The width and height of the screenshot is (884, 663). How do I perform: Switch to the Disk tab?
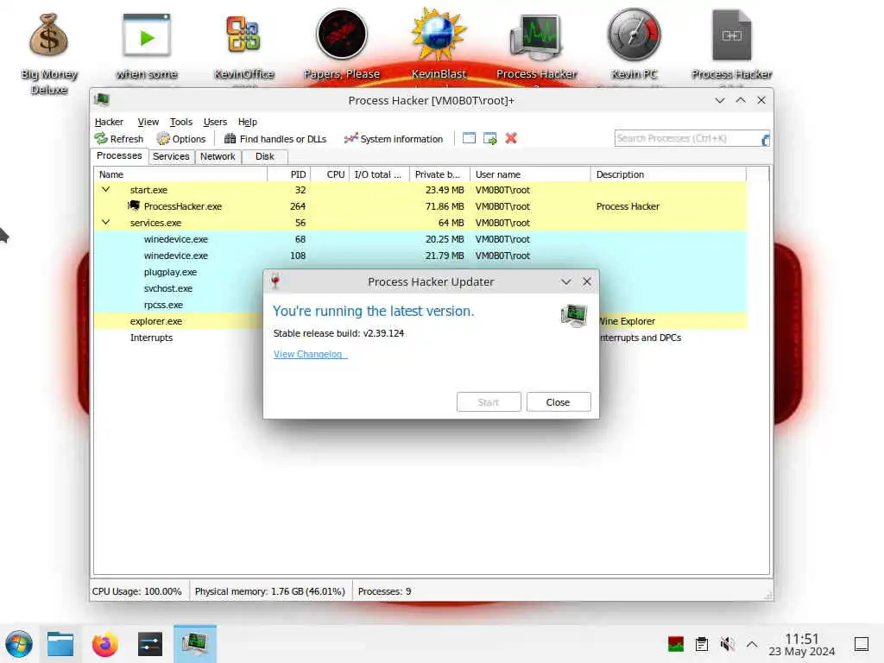(264, 156)
